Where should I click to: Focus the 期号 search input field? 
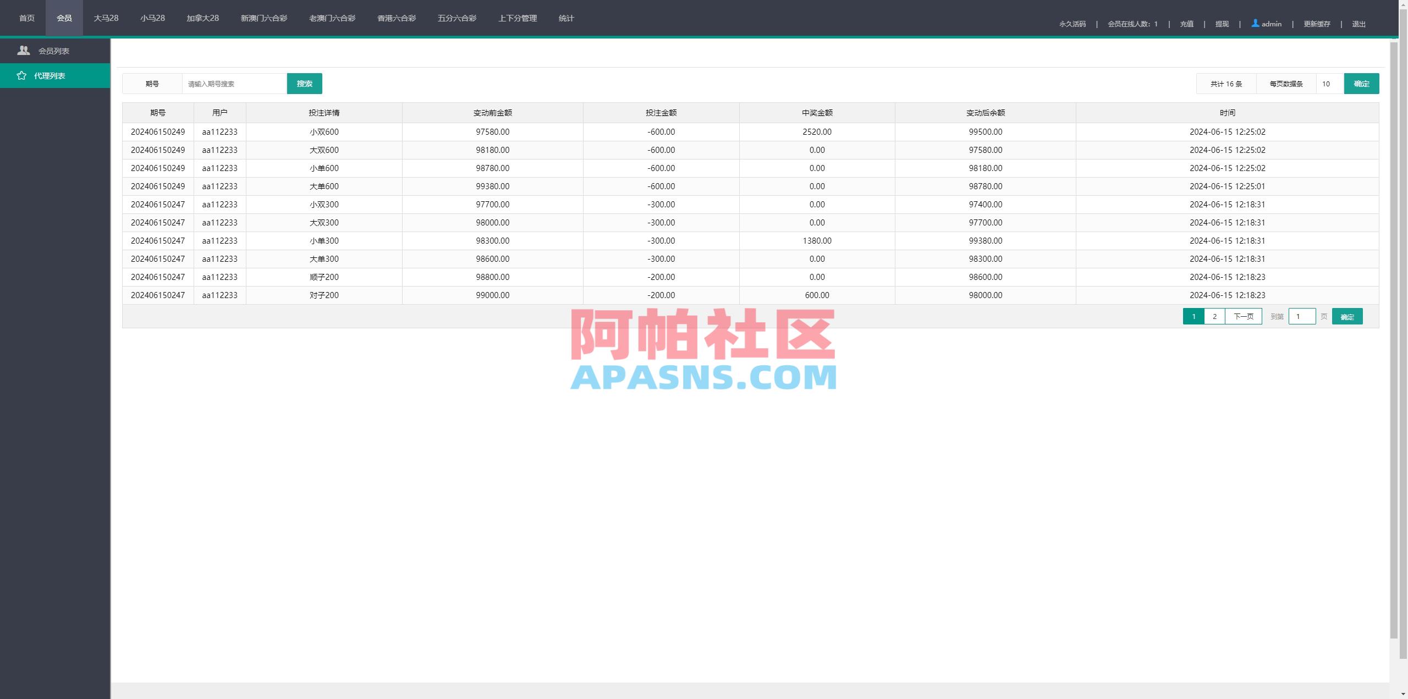(x=235, y=84)
